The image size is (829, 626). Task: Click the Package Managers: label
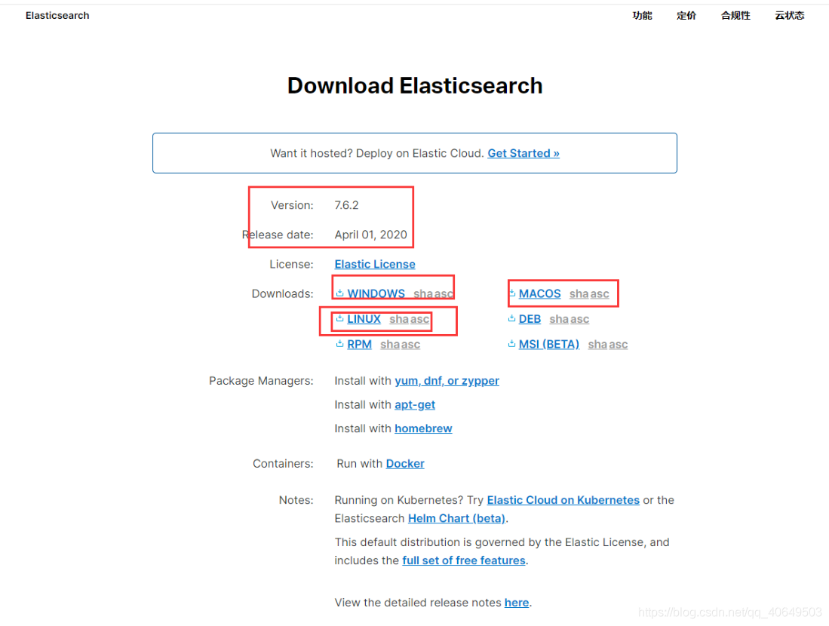coord(261,381)
